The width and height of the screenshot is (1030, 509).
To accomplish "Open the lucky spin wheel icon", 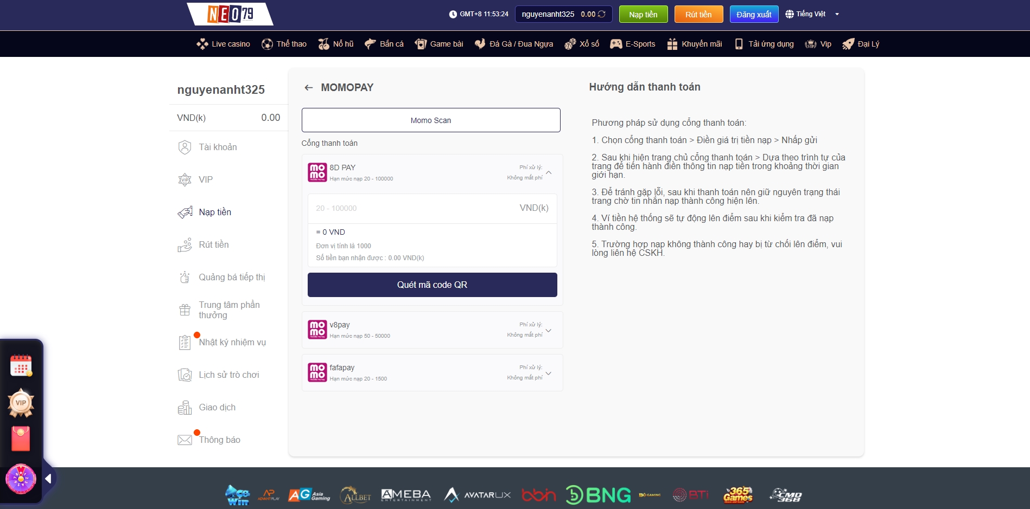I will point(21,479).
